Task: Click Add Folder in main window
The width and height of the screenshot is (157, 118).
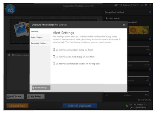Action: (36, 97)
